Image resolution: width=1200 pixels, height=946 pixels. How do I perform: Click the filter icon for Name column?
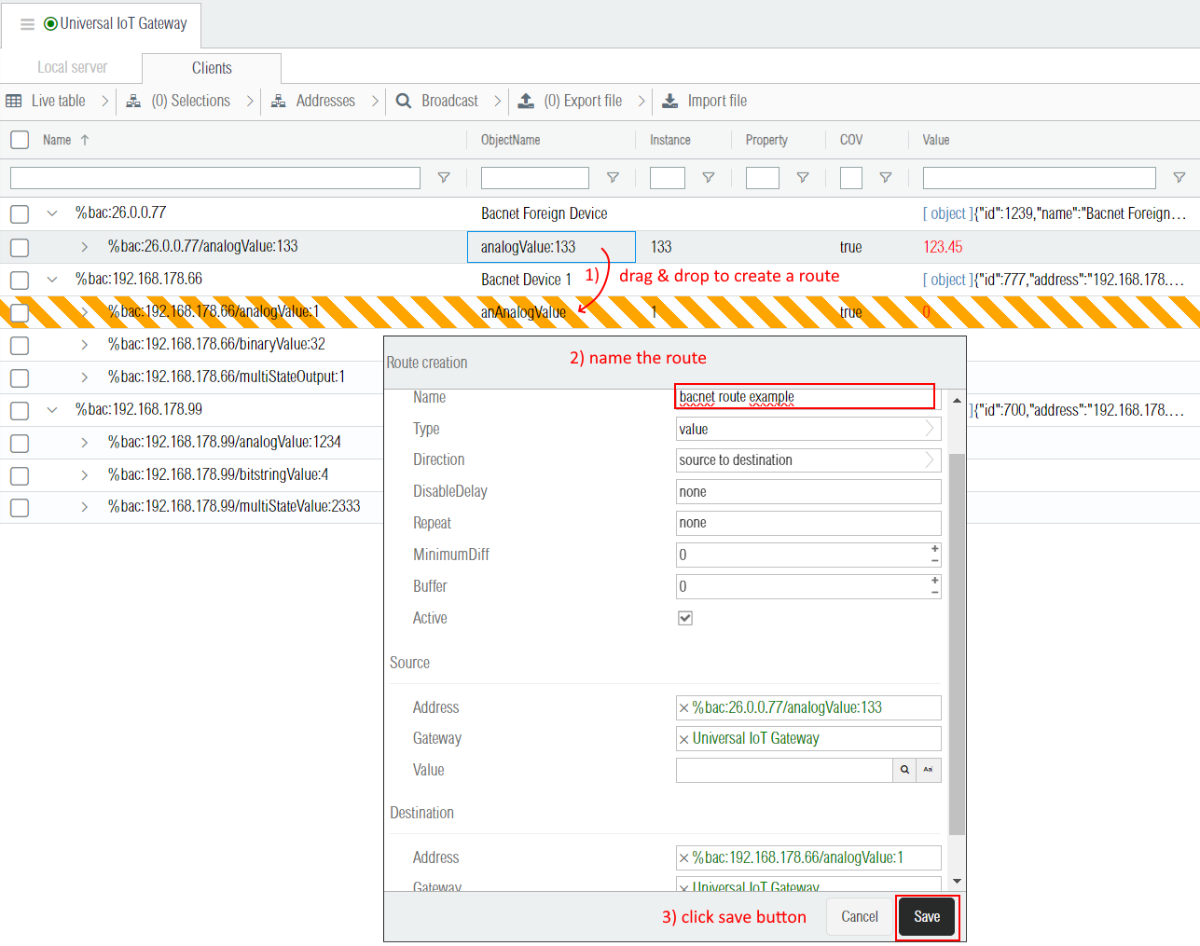(x=444, y=178)
